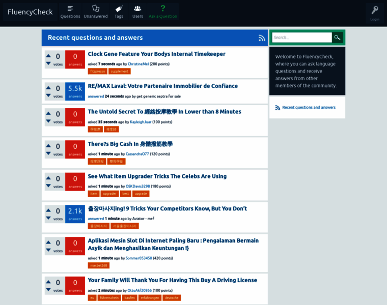This screenshot has height=305, width=387.
Task: Open Clock Gene Feature question title
Action: coord(156,54)
